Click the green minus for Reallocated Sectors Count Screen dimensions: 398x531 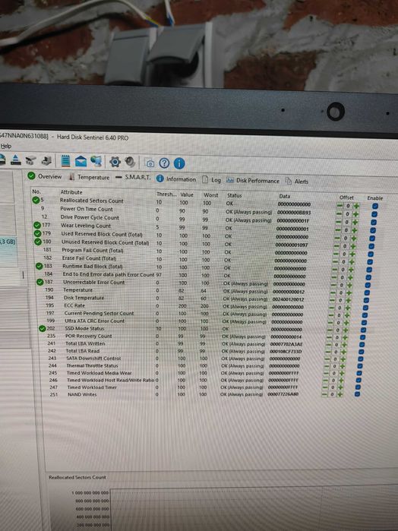click(340, 206)
